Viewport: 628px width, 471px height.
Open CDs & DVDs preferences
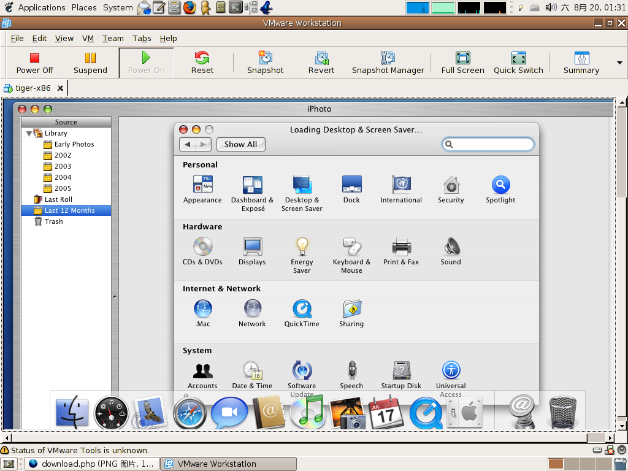(x=202, y=251)
